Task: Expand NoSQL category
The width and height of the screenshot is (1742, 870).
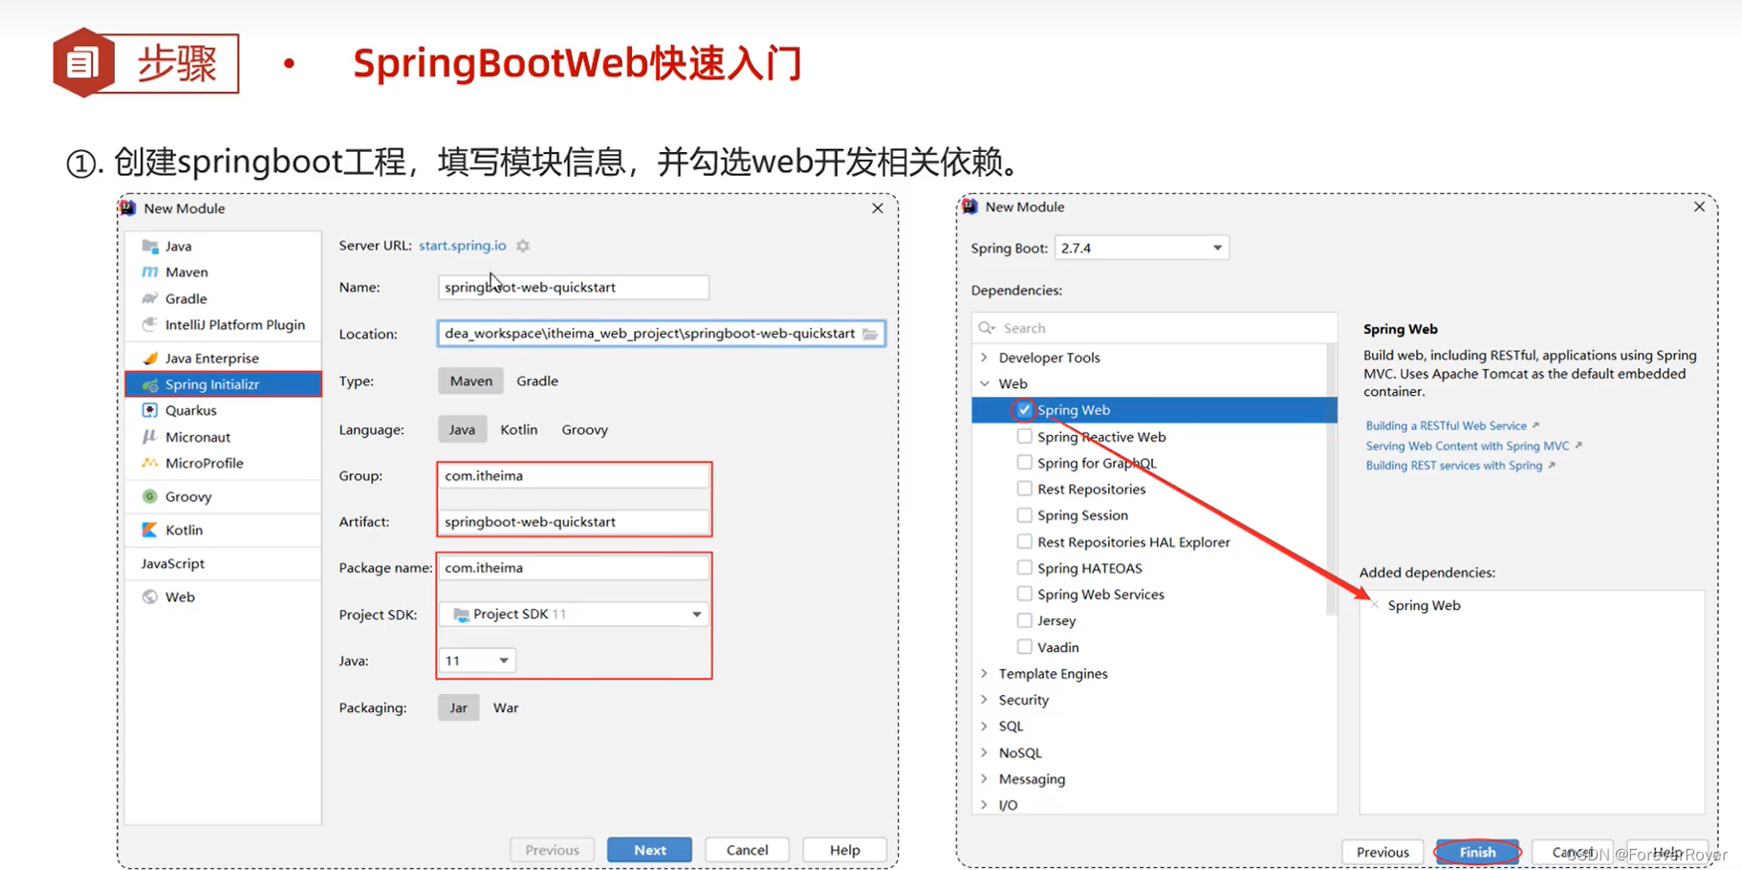Action: (985, 753)
